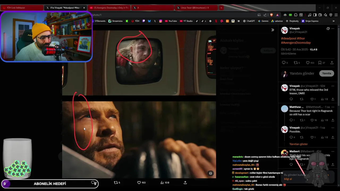Screen dimensions: 340x191
Task: Switch to the Umur Tezer X tab
Action: (196, 8)
